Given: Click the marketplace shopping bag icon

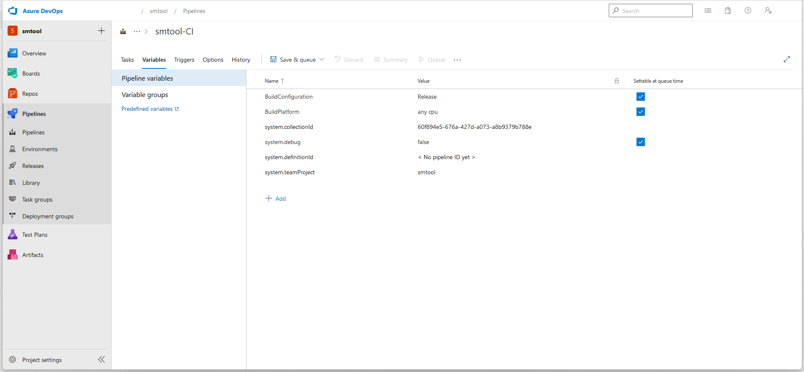Looking at the screenshot, I should 728,11.
